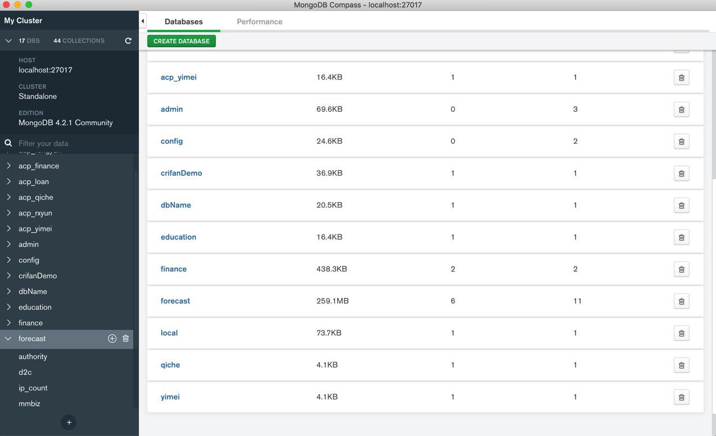Expand acp_loan database in sidebar

coord(8,181)
